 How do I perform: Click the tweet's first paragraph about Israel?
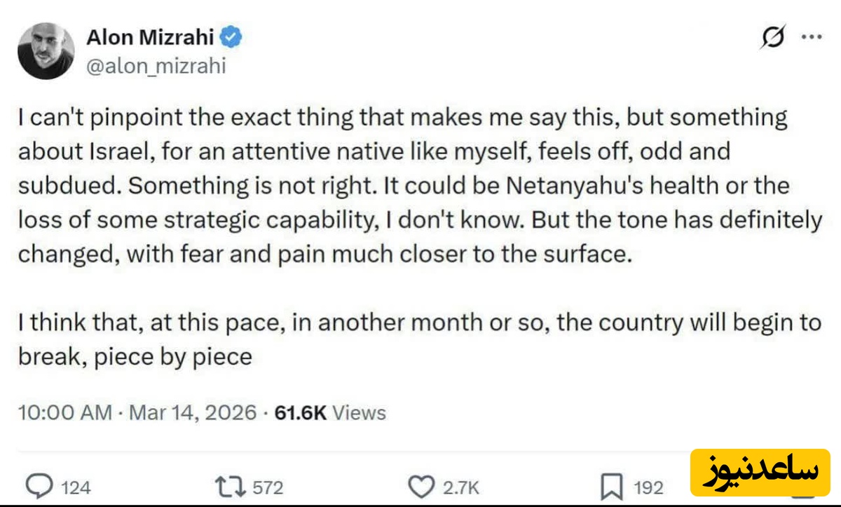point(419,185)
